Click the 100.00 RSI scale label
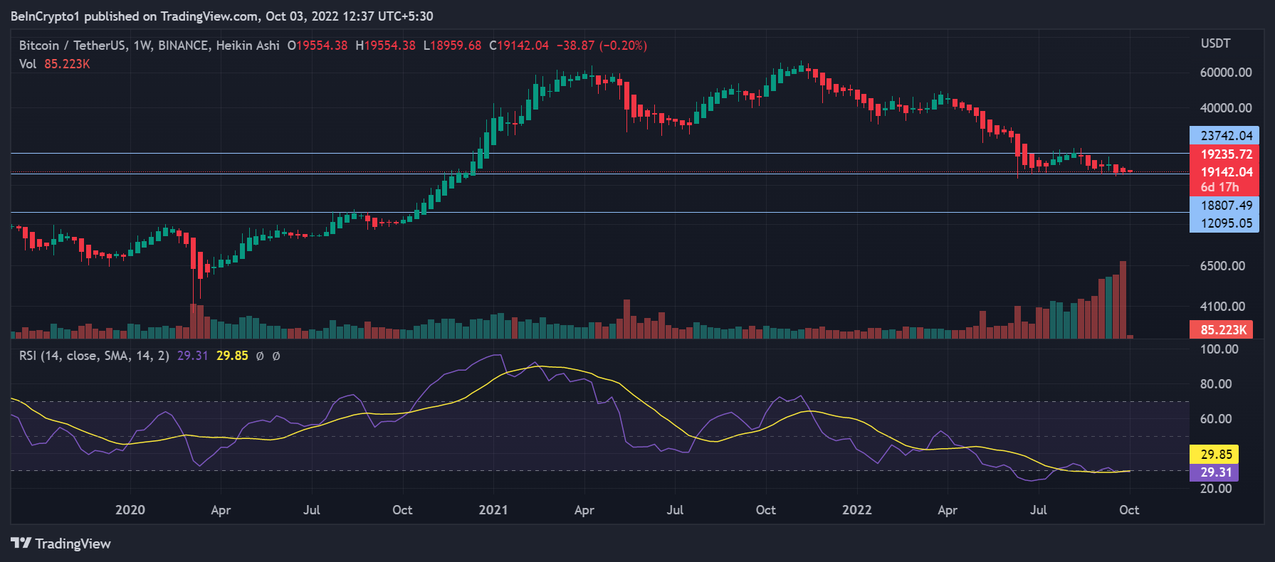The height and width of the screenshot is (562, 1275). (1219, 349)
